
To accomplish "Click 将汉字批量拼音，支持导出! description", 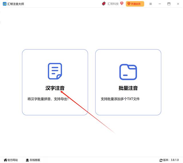I will click(x=48, y=99).
